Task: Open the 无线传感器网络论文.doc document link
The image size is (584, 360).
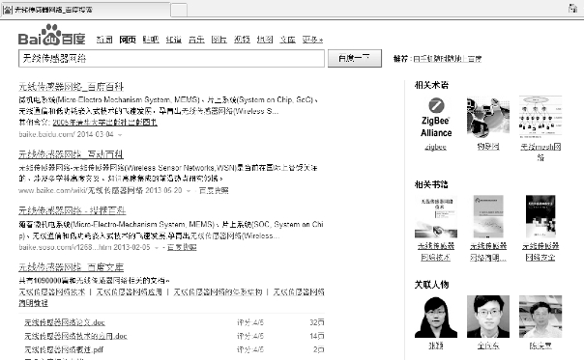Action: (x=65, y=322)
